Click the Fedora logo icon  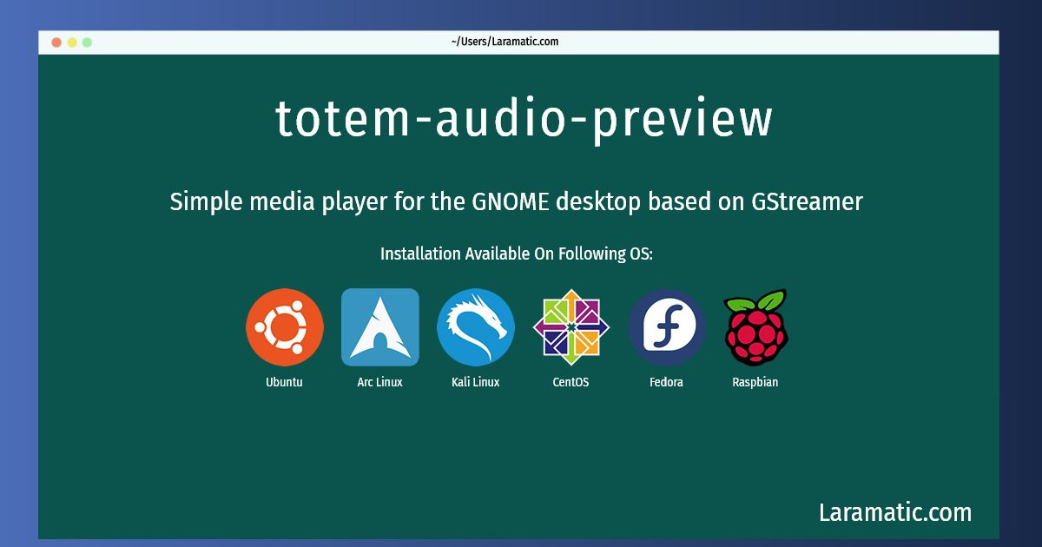667,327
